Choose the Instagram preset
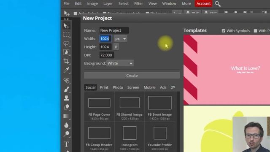 pyautogui.click(x=130, y=137)
